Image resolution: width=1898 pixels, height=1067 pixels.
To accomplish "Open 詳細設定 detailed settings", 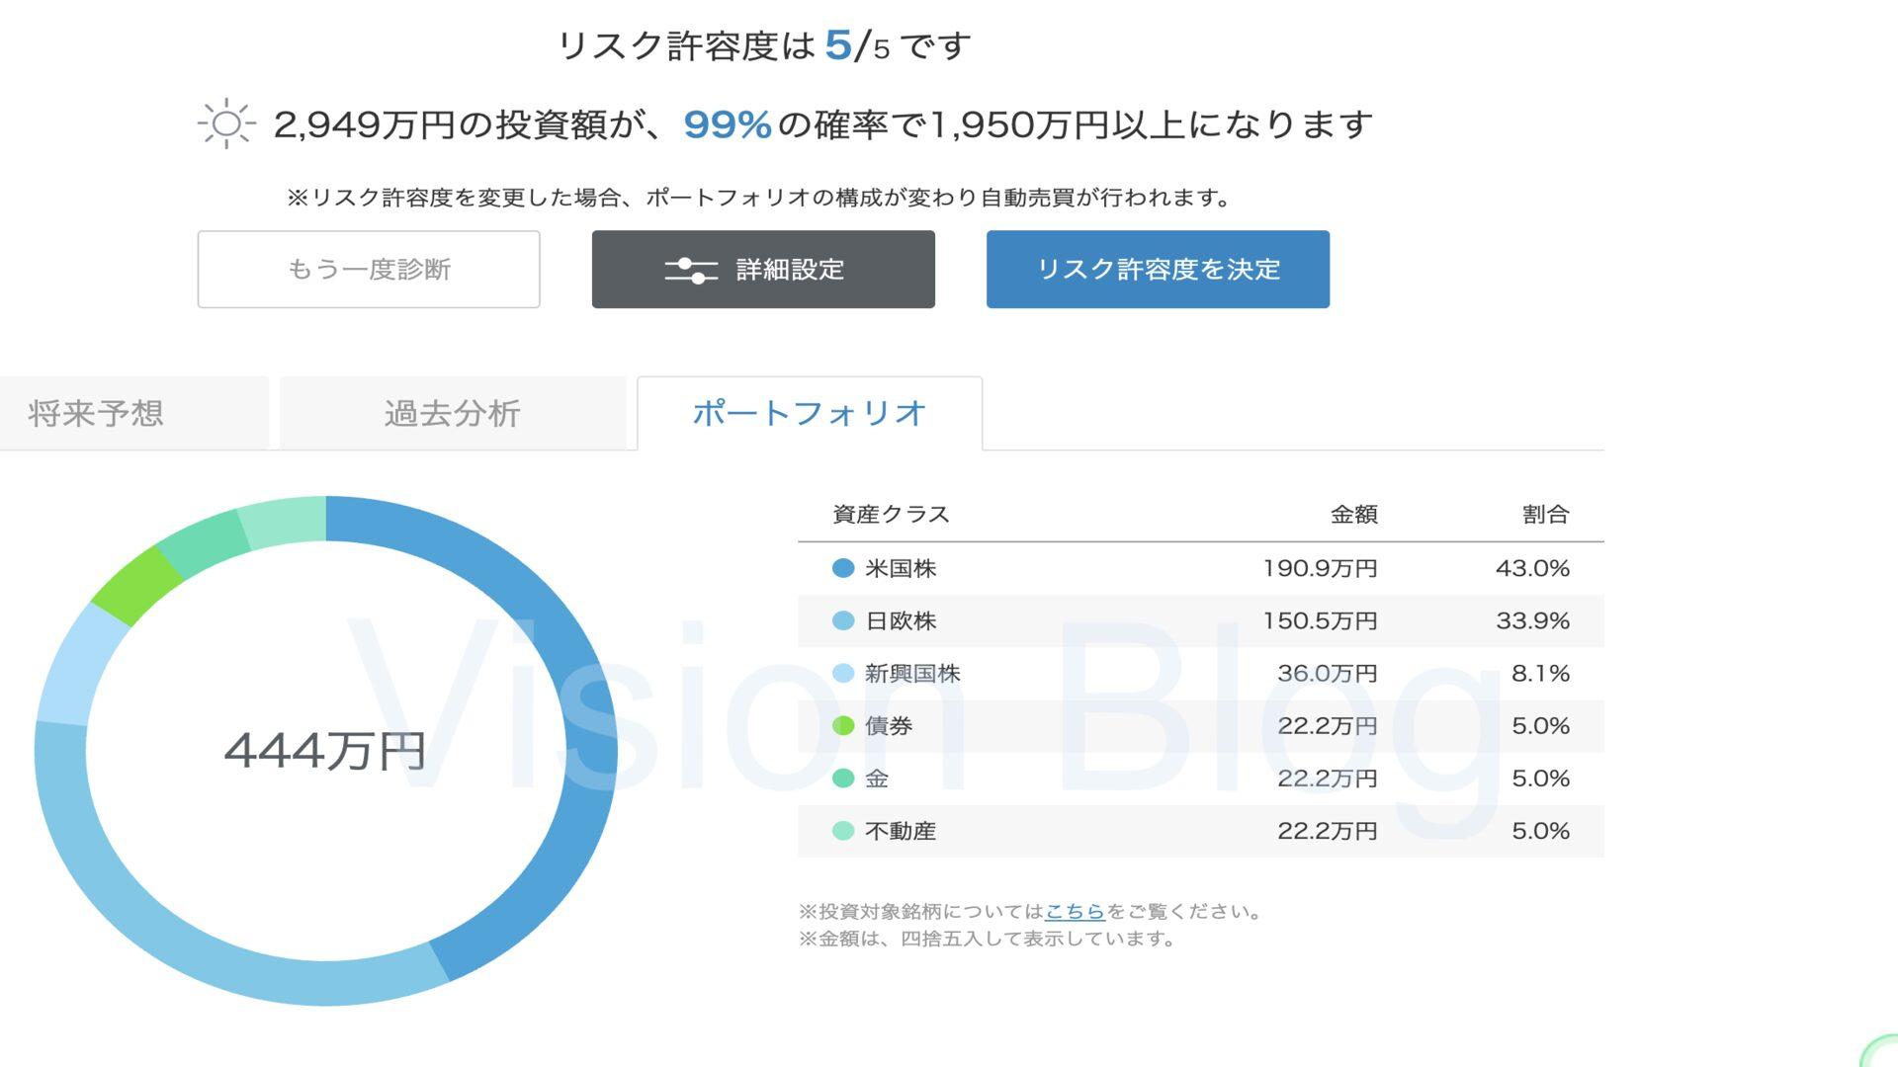I will coord(763,270).
